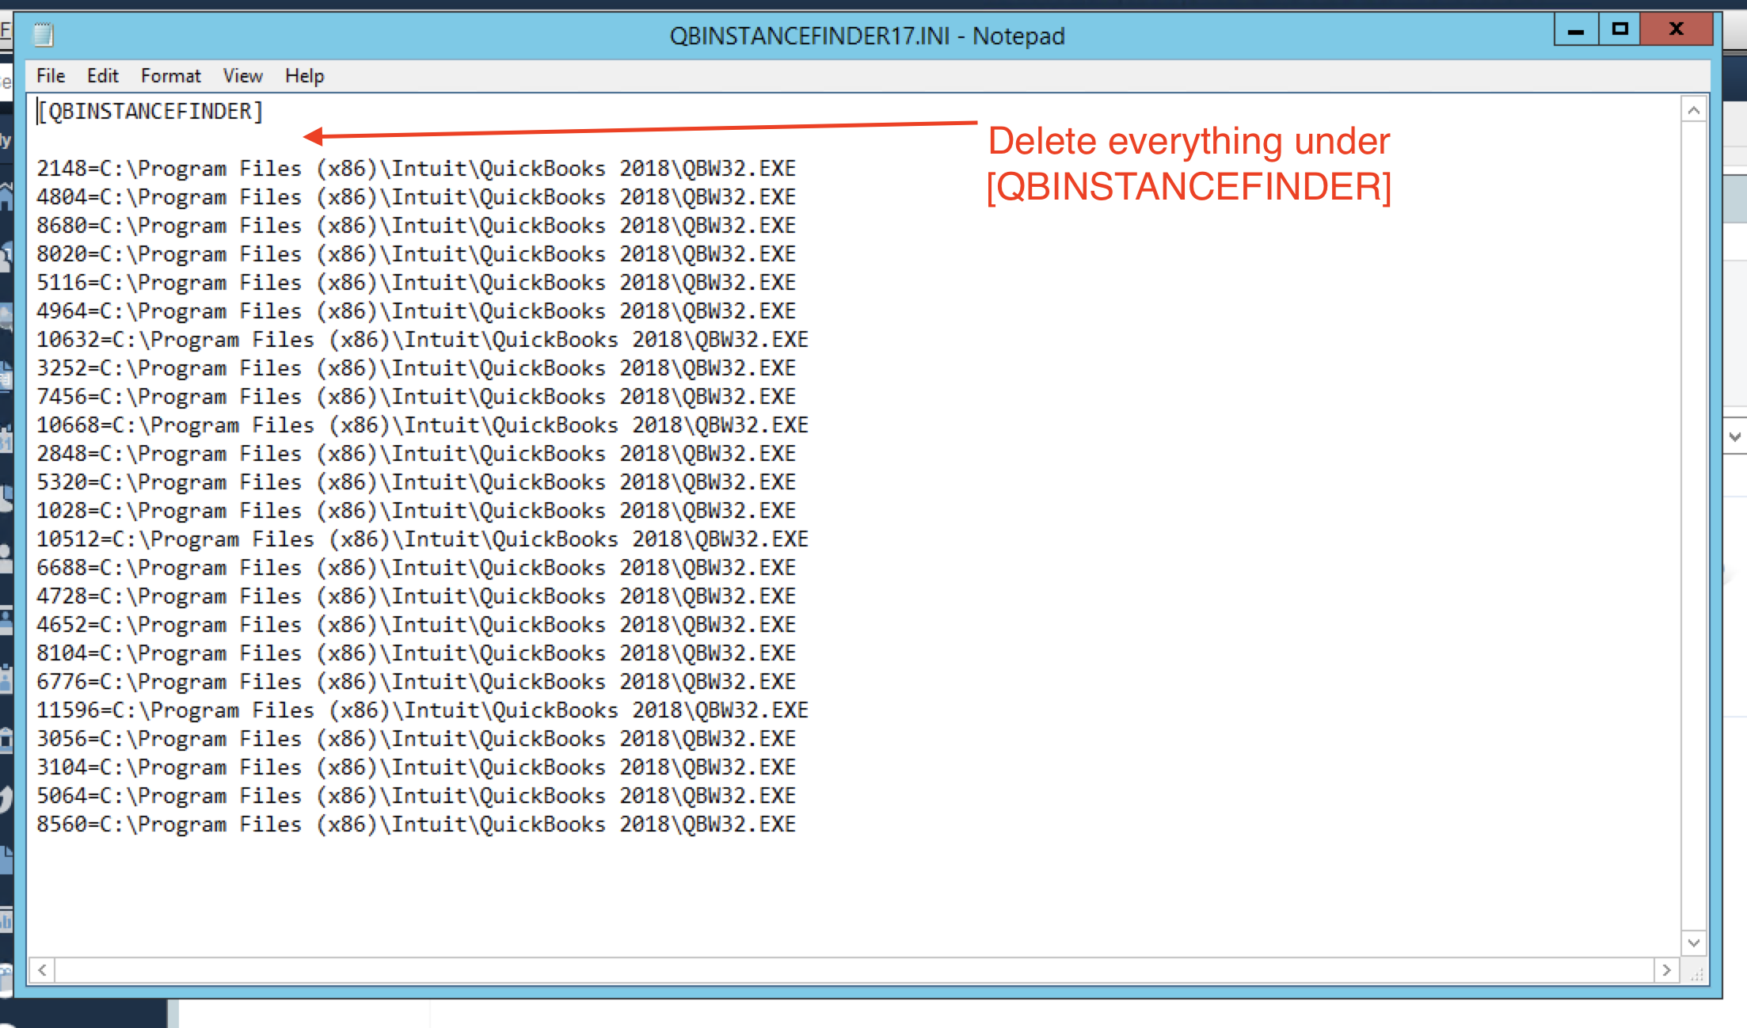1747x1028 pixels.
Task: Click the line starting with 3252=
Action: coord(417,368)
